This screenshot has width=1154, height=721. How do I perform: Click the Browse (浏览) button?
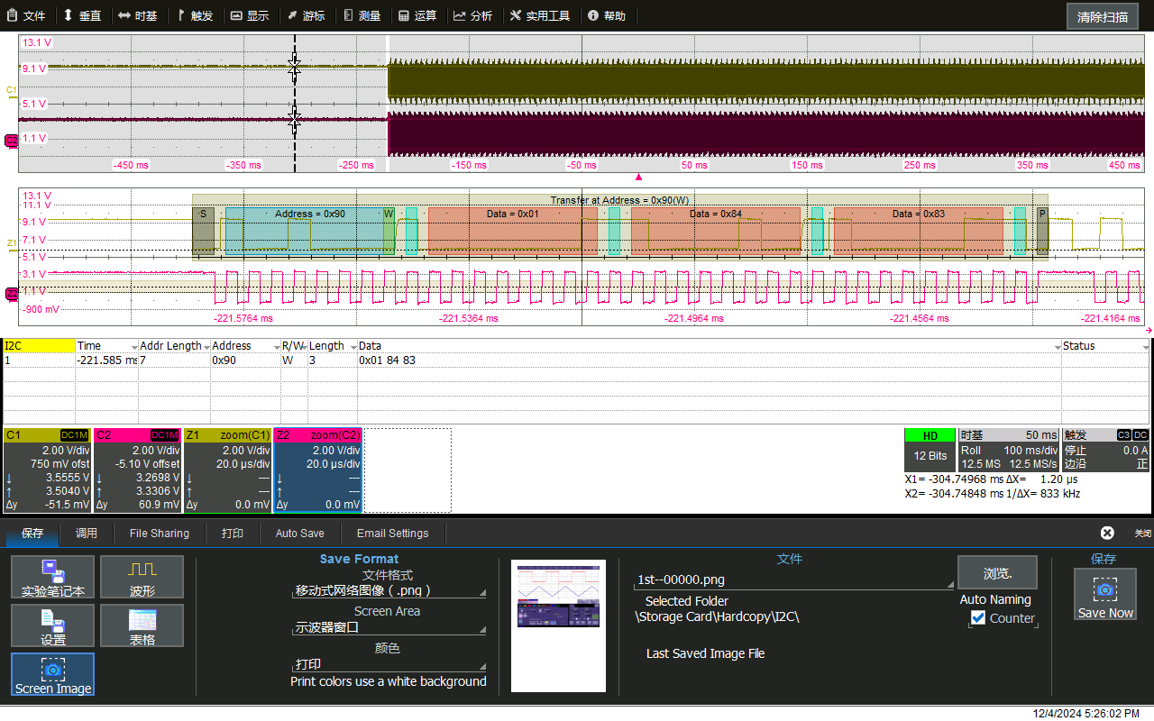(x=997, y=572)
